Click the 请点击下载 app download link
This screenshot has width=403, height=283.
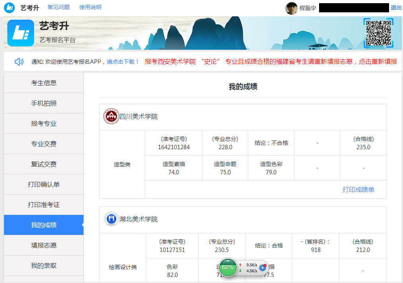pyautogui.click(x=123, y=62)
